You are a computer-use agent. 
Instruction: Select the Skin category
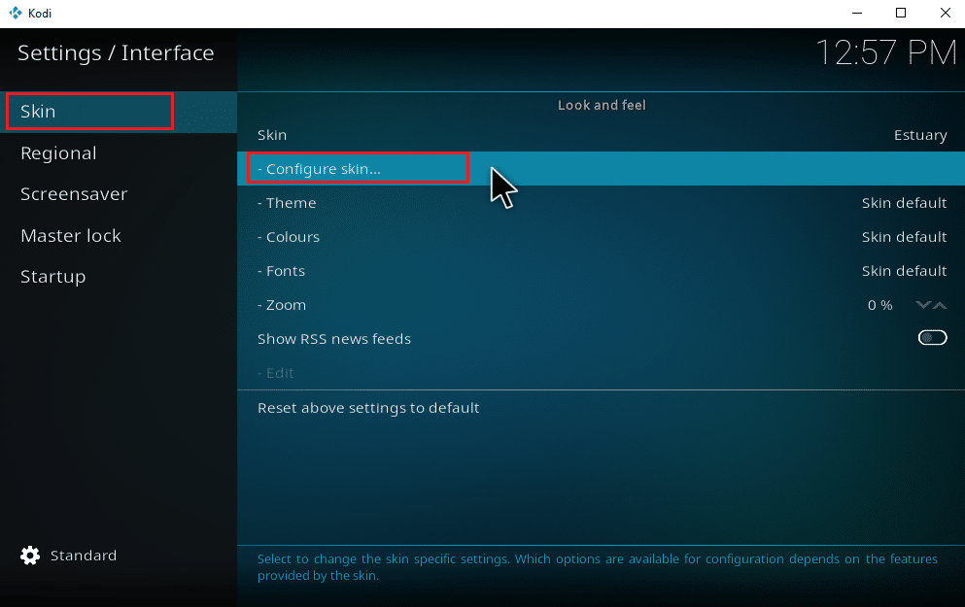tap(119, 112)
